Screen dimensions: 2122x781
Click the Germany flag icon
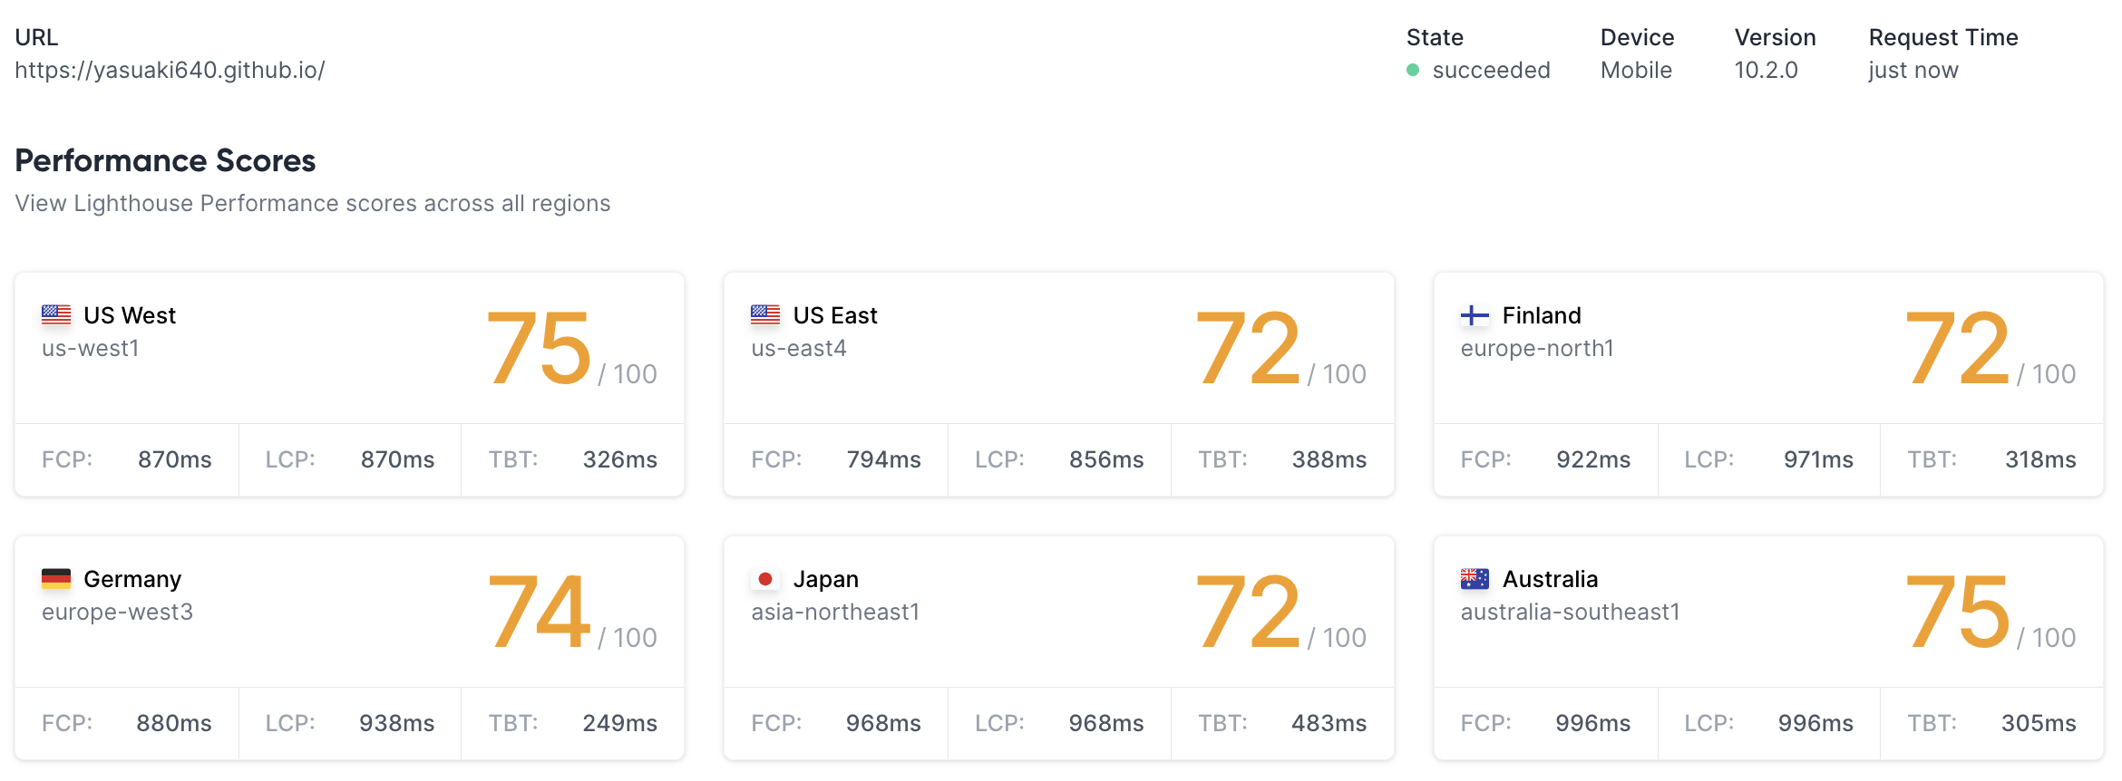(56, 578)
